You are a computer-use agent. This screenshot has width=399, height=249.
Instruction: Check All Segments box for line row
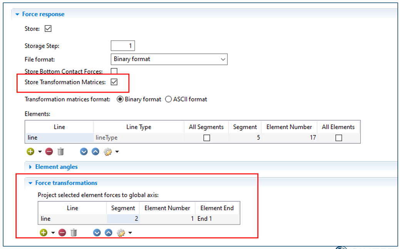[x=207, y=138]
